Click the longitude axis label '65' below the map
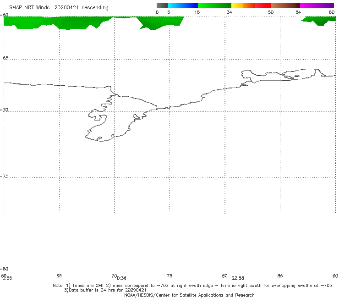 tap(59, 276)
